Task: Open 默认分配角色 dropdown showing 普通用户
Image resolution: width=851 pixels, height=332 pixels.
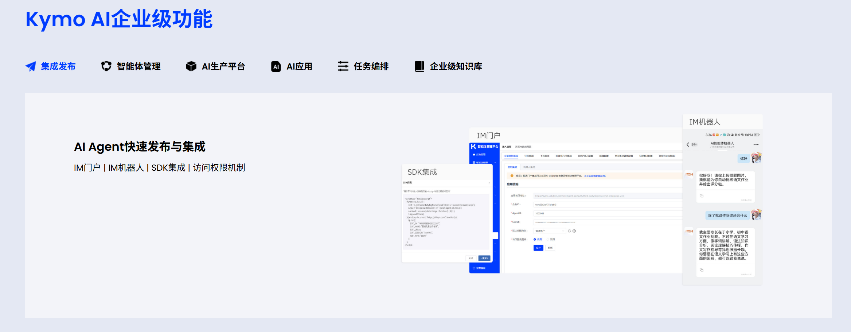Action: pyautogui.click(x=550, y=231)
